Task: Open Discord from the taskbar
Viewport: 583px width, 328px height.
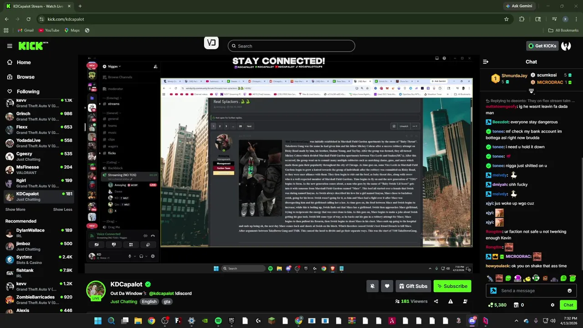Action: [472, 321]
